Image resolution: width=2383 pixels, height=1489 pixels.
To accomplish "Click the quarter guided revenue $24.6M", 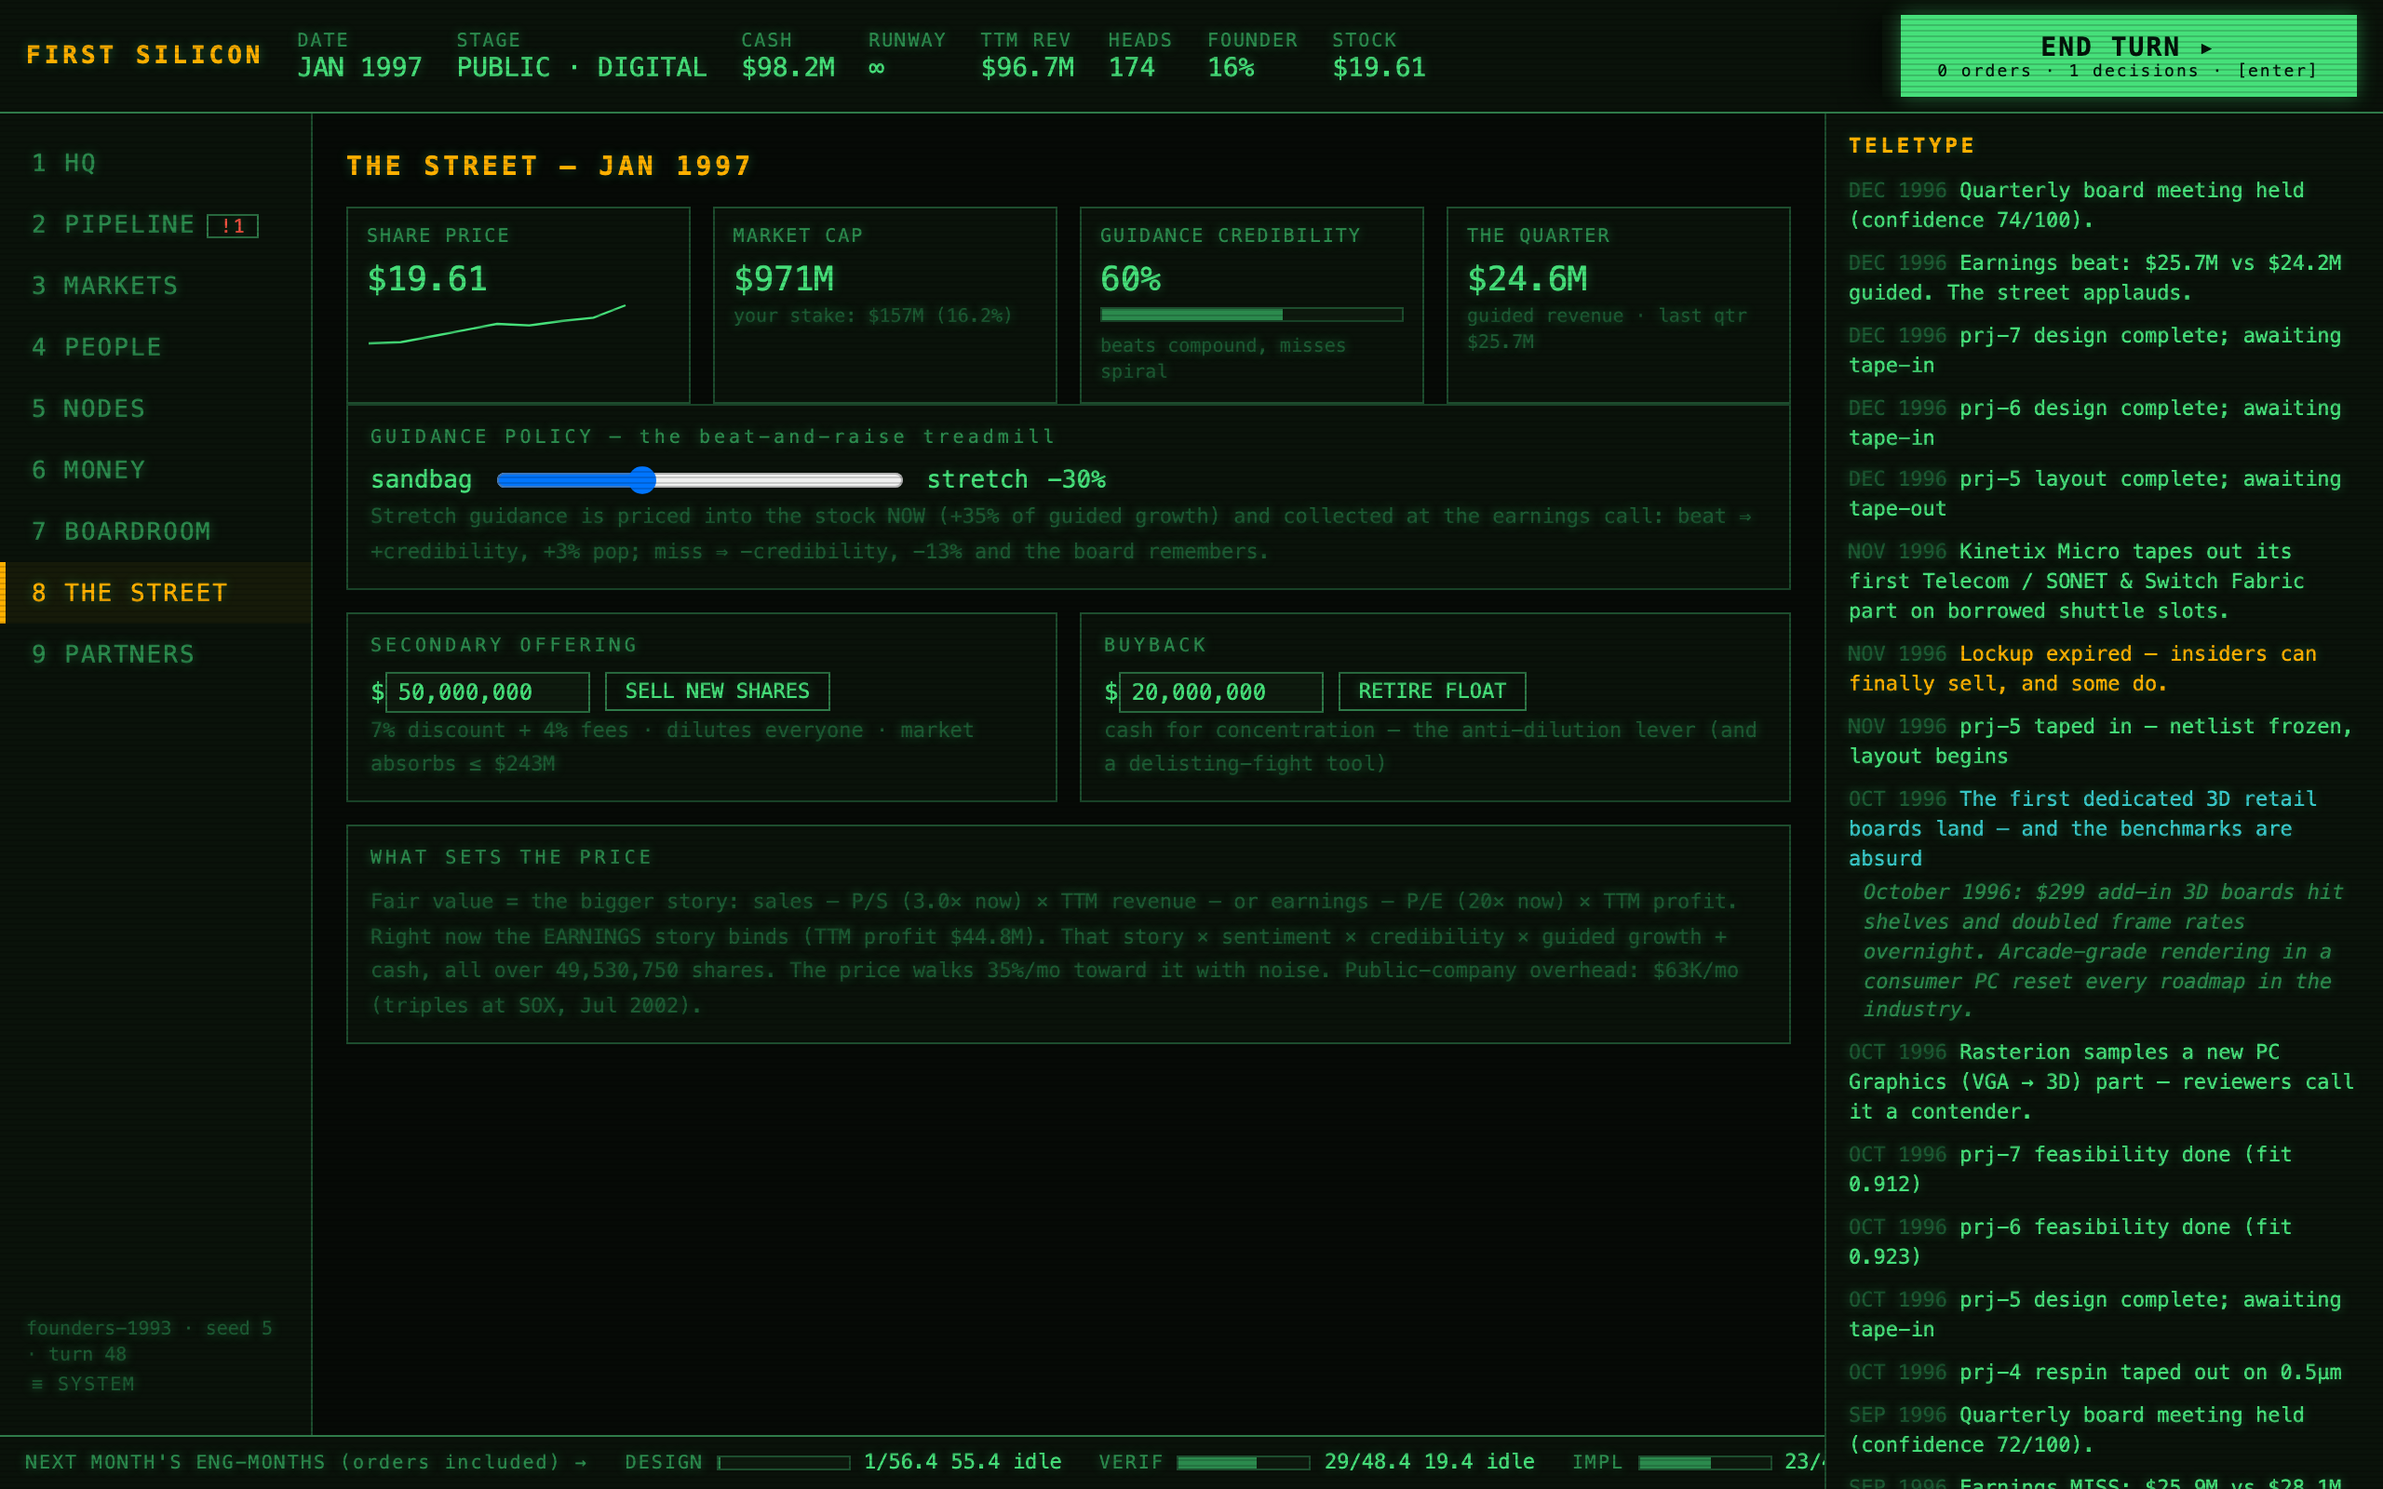I will point(1528,278).
